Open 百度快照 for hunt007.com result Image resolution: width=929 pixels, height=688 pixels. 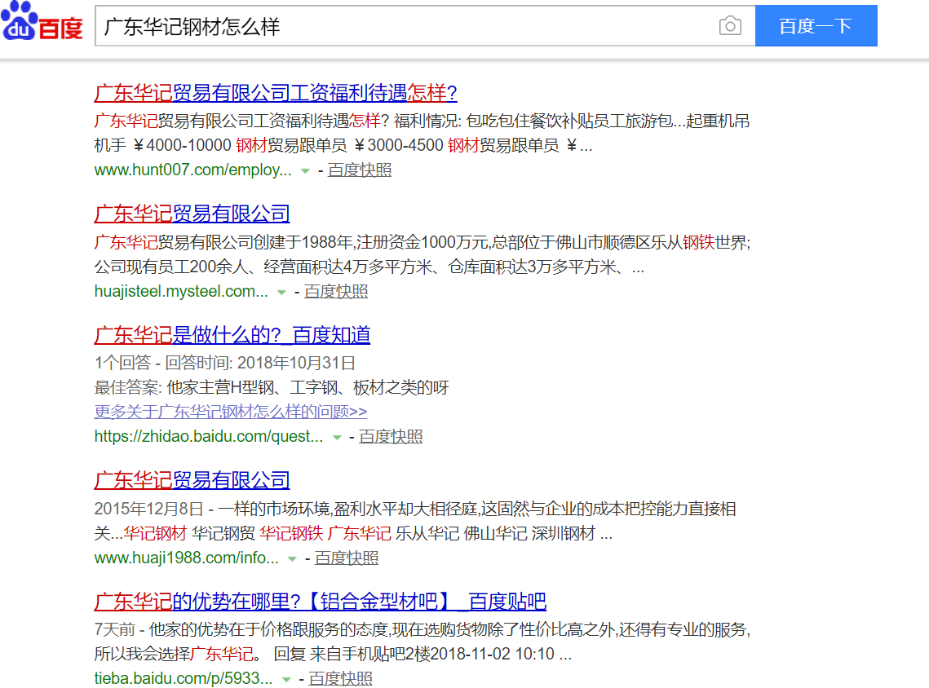[x=360, y=170]
